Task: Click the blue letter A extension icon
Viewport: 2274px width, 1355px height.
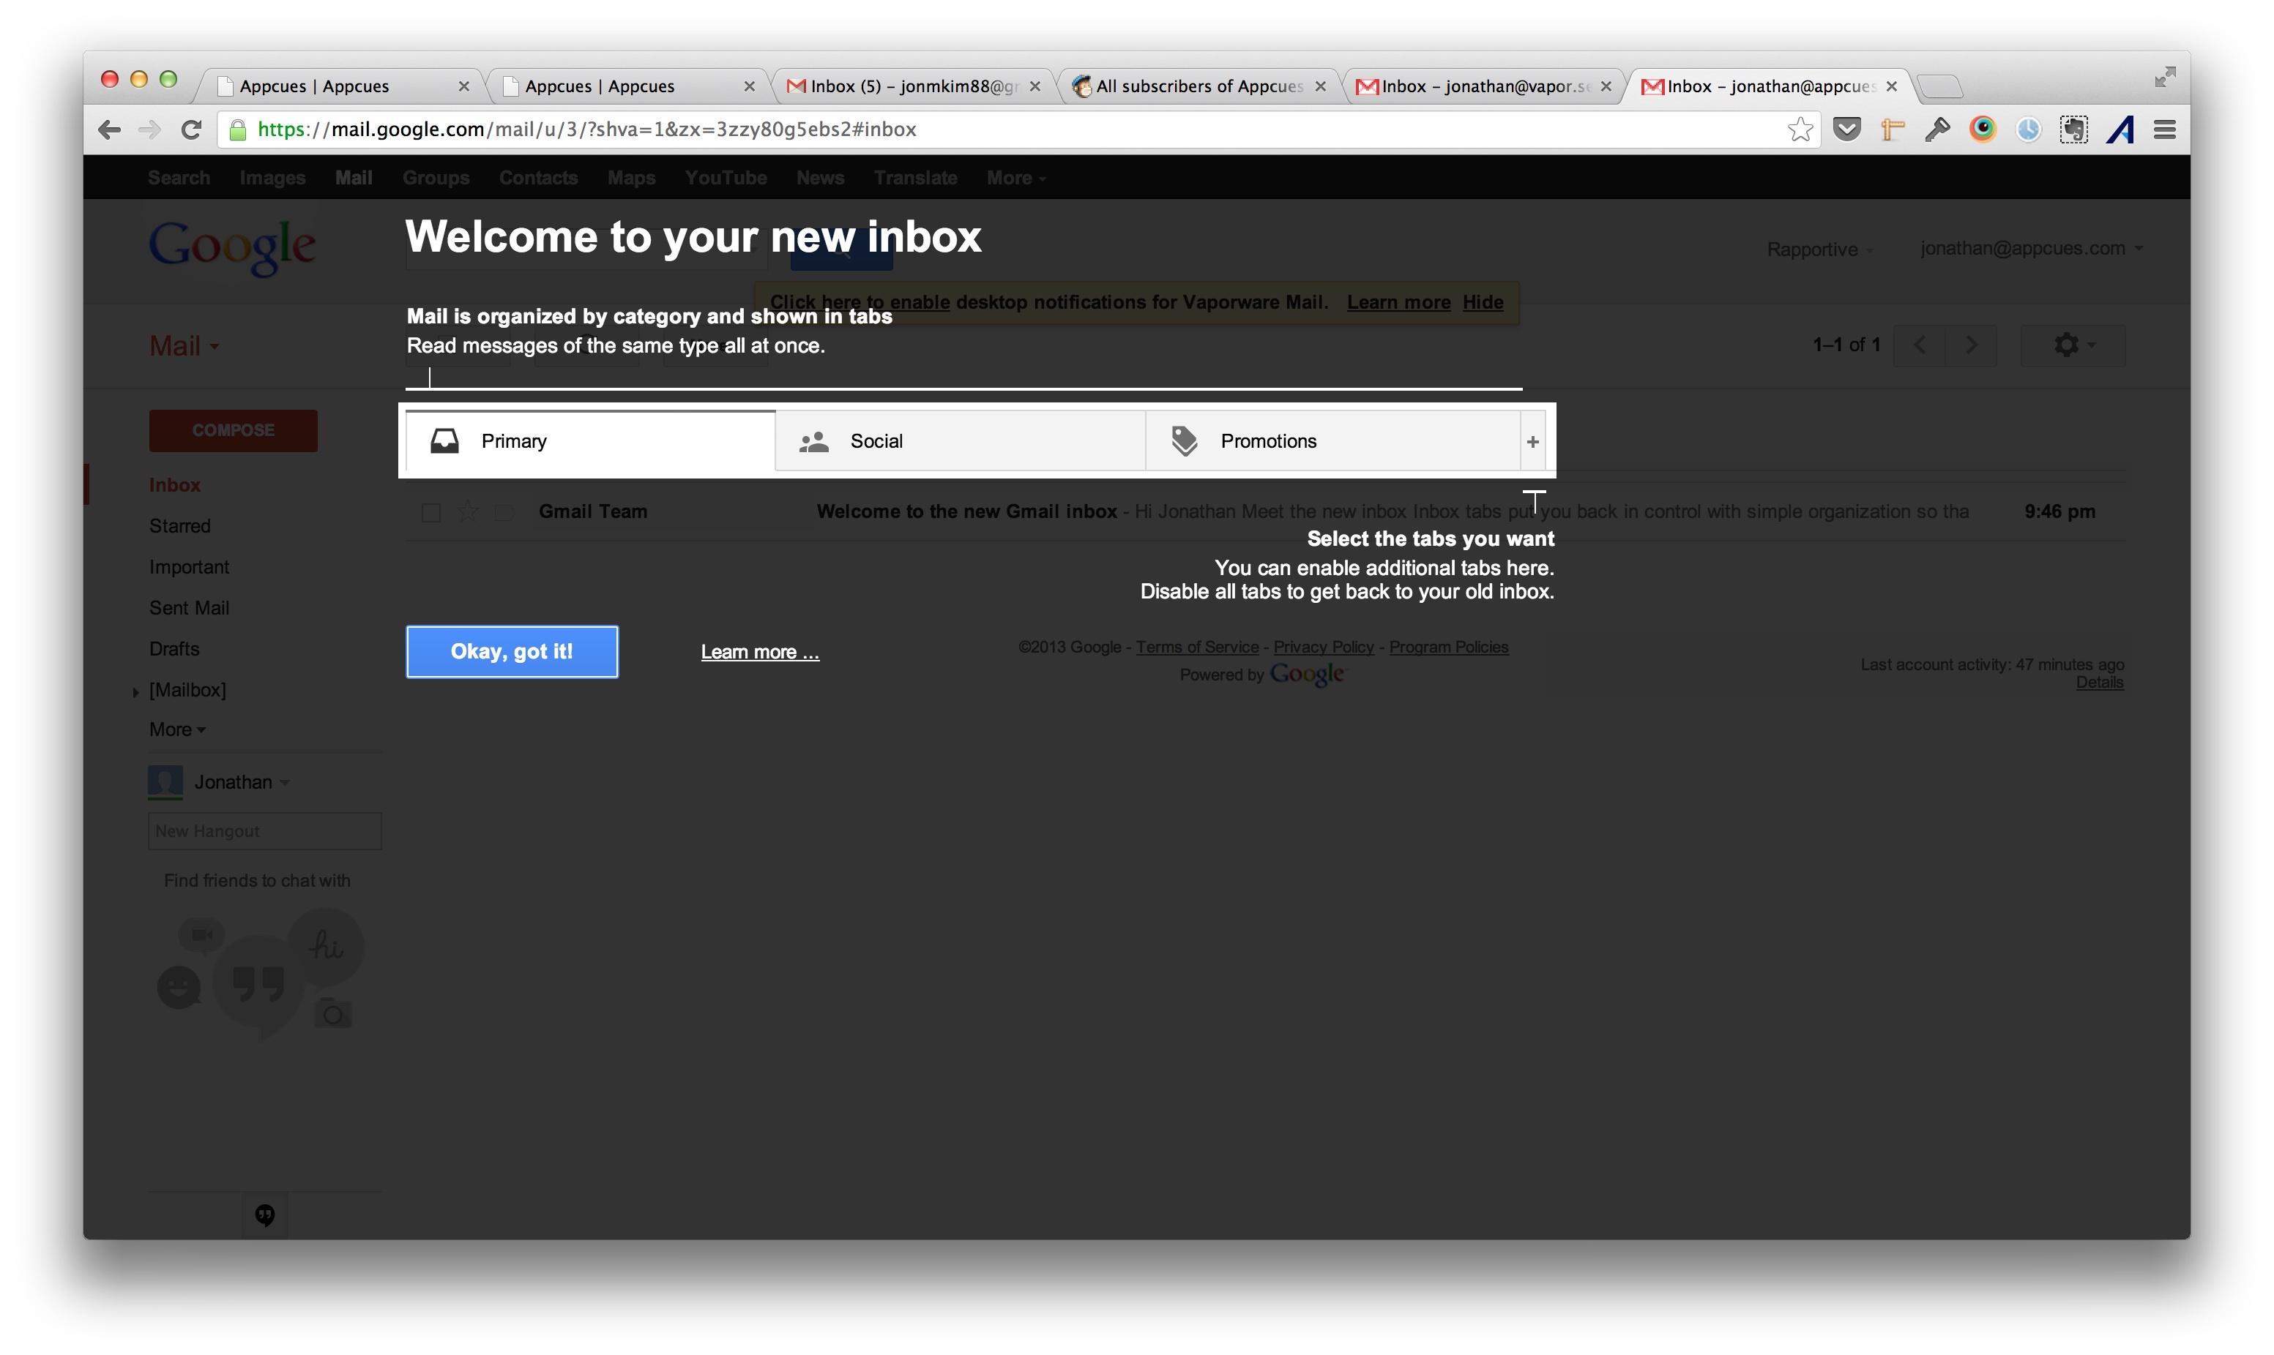Action: 2120,130
